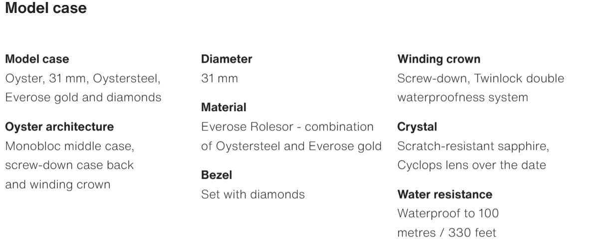Viewport: 603px width, 242px height.
Task: Click the small bold "Model case" label
Action: point(37,59)
